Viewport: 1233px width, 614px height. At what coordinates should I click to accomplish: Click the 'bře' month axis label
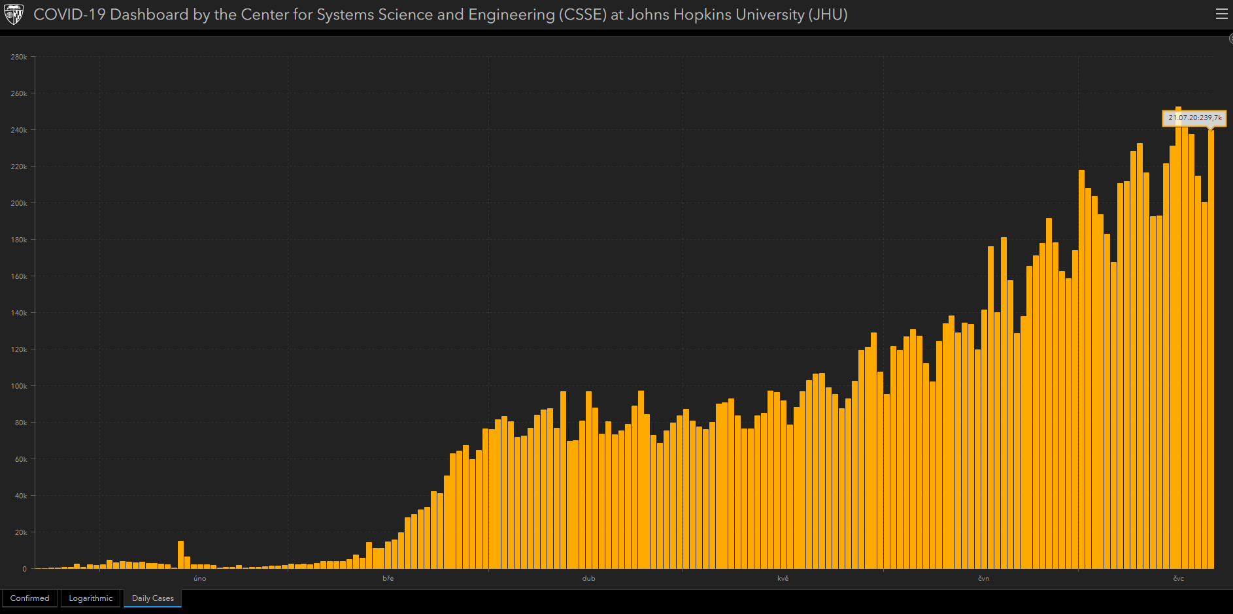(x=388, y=579)
